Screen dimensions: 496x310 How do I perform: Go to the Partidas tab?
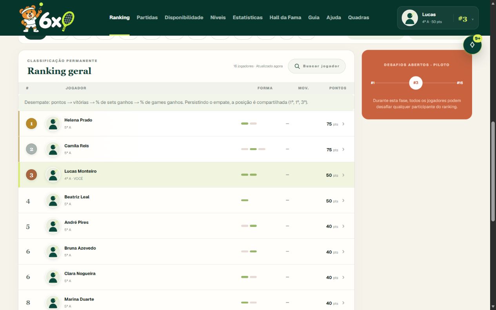coord(147,18)
